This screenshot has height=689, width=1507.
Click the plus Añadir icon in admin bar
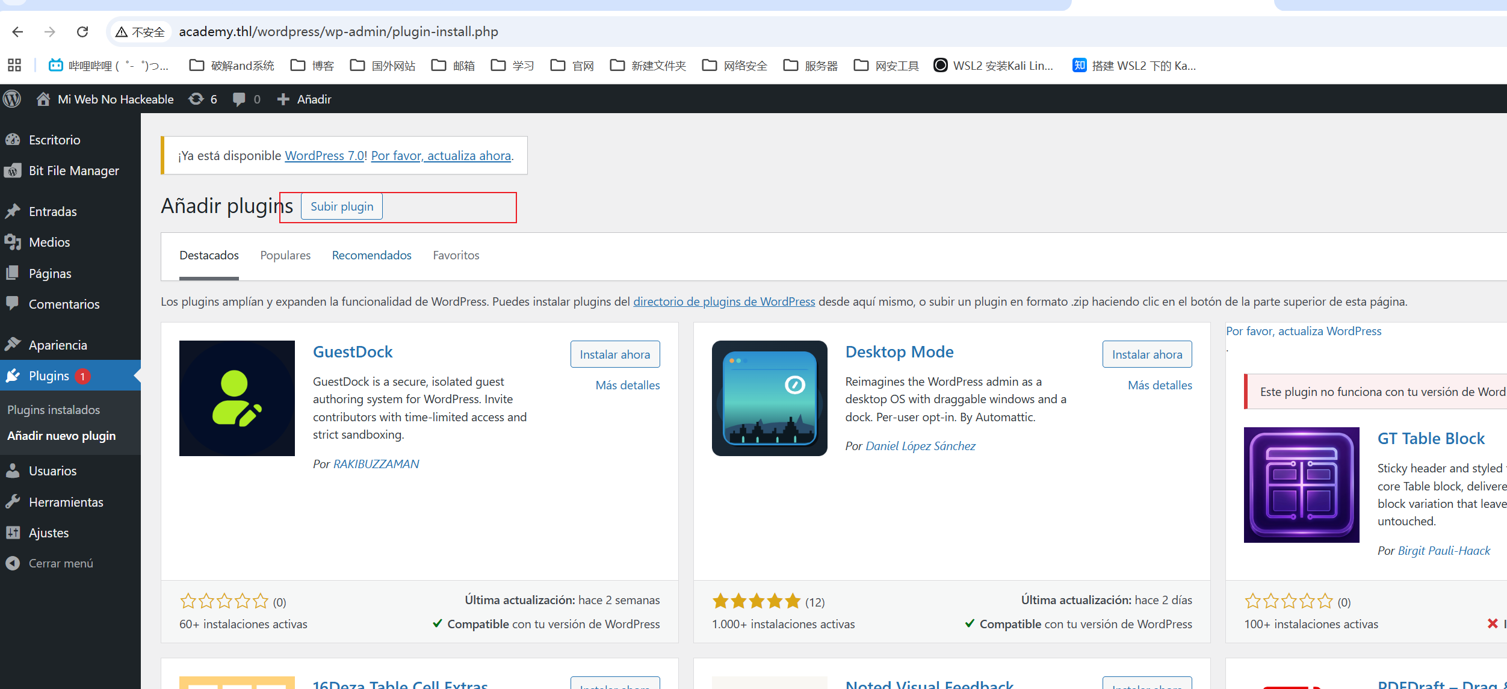[x=283, y=99]
